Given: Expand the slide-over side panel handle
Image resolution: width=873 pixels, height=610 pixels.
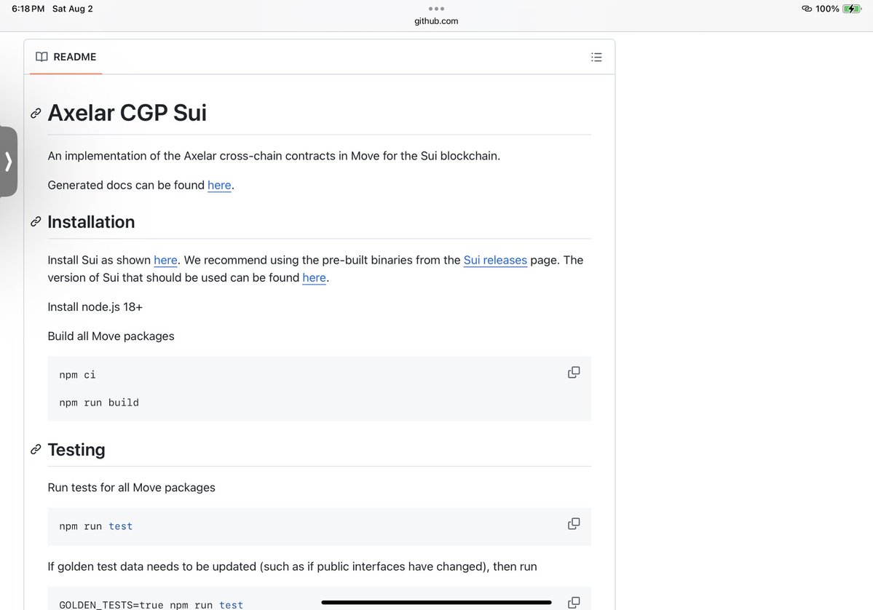Looking at the screenshot, I should (x=8, y=162).
